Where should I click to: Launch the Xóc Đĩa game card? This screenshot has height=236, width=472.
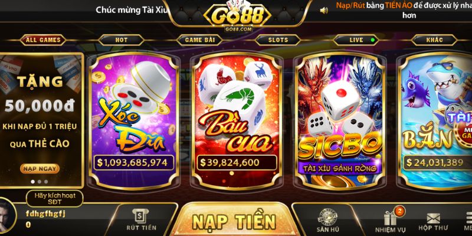pos(134,120)
